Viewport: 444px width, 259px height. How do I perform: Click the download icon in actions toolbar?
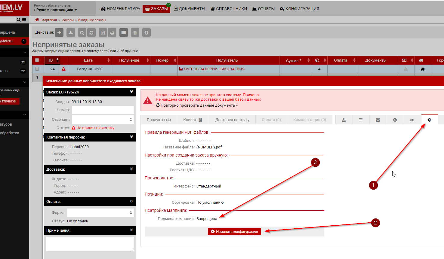tap(71, 33)
